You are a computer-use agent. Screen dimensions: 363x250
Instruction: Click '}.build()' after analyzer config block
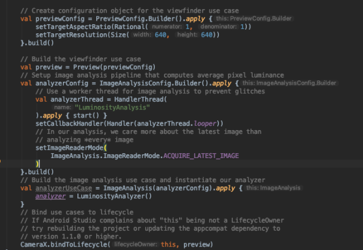(37, 172)
